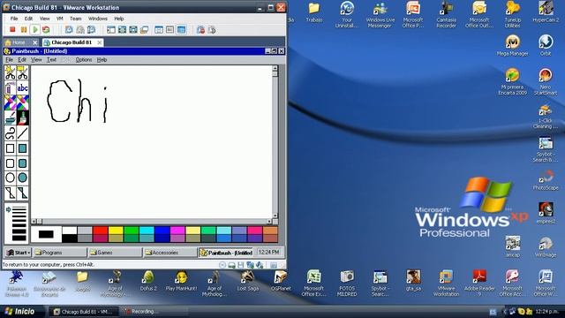Click VMware Manage Snapshots toolbar icon
565x318 pixels.
tap(92, 29)
